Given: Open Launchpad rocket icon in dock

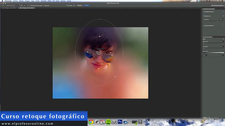Looking at the screenshot, I should tap(97, 122).
